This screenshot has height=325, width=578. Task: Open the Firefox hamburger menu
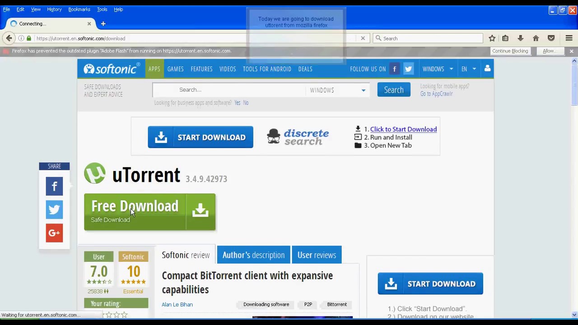pyautogui.click(x=569, y=38)
